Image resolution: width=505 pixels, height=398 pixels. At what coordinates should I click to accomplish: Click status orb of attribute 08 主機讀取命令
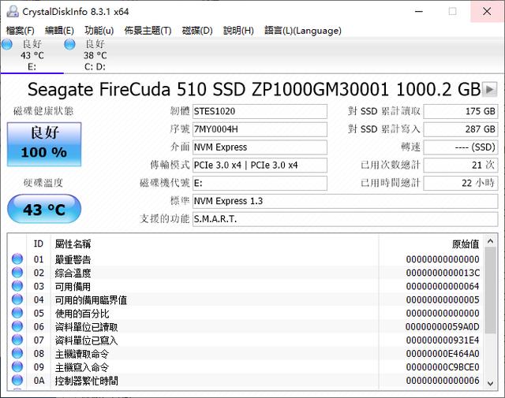click(x=17, y=354)
